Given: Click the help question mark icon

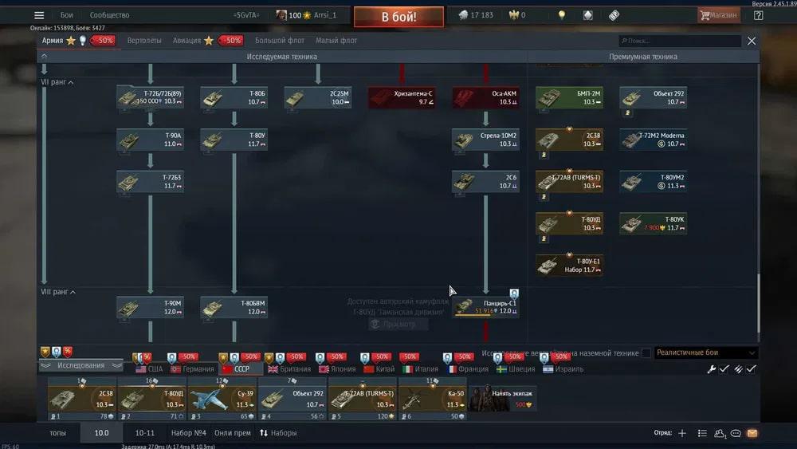Looking at the screenshot, I should [757, 15].
